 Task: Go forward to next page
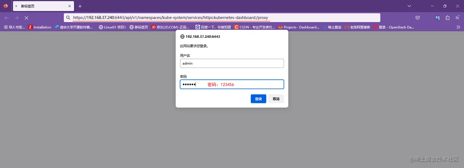pos(17,18)
